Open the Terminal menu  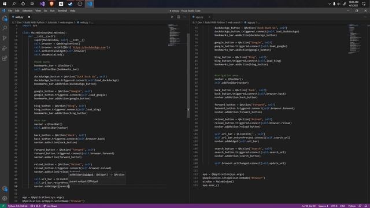click(62, 10)
